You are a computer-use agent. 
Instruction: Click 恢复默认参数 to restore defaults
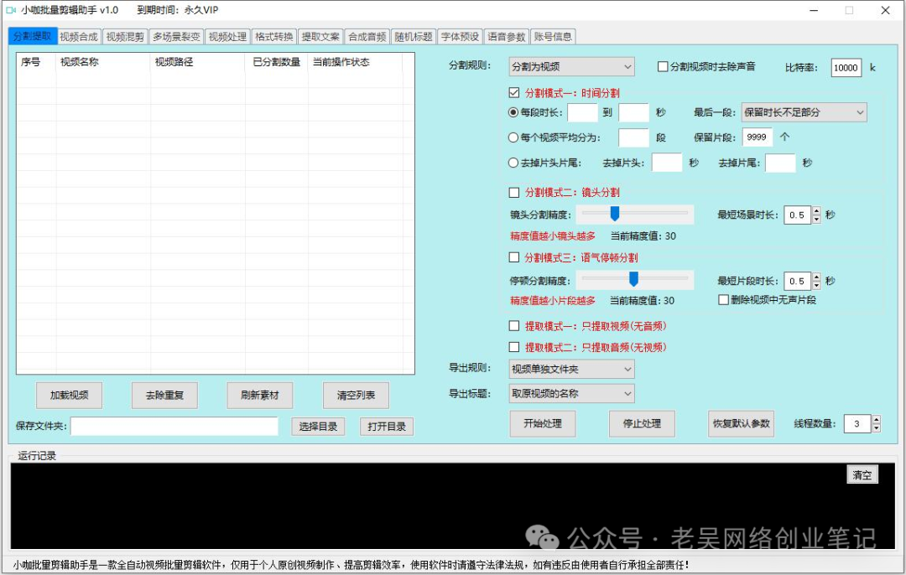(741, 423)
